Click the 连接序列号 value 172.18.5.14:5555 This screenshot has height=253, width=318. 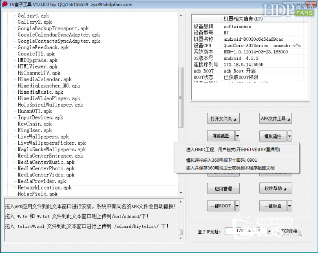(x=243, y=65)
